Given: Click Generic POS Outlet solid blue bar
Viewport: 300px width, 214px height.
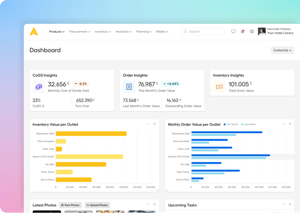Looking at the screenshot, I should [x=231, y=155].
